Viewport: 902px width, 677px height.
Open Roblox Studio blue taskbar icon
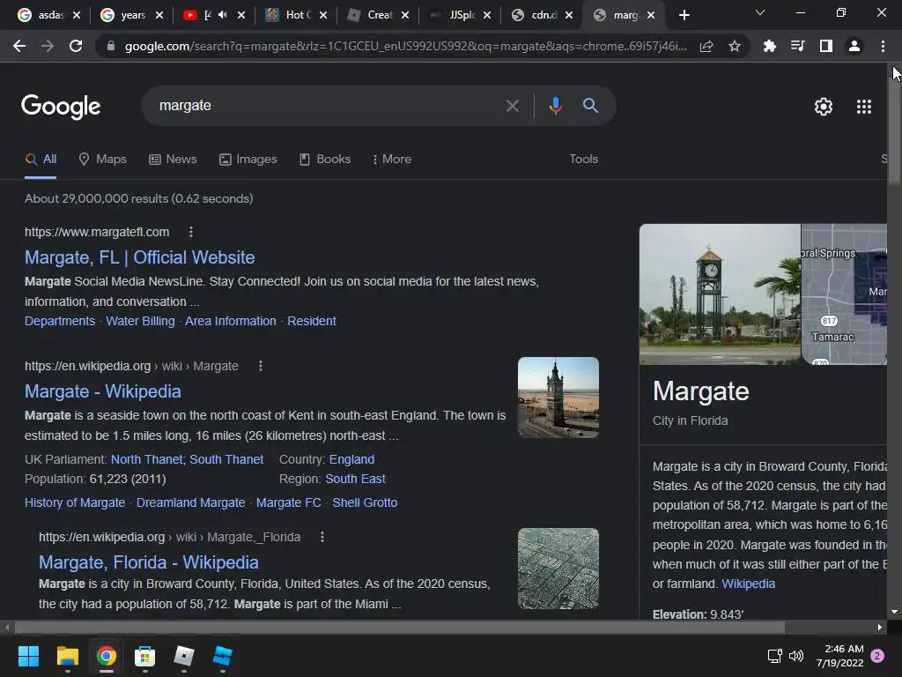(x=223, y=656)
